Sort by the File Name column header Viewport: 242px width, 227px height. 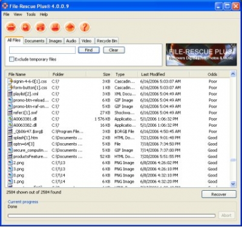[27, 74]
